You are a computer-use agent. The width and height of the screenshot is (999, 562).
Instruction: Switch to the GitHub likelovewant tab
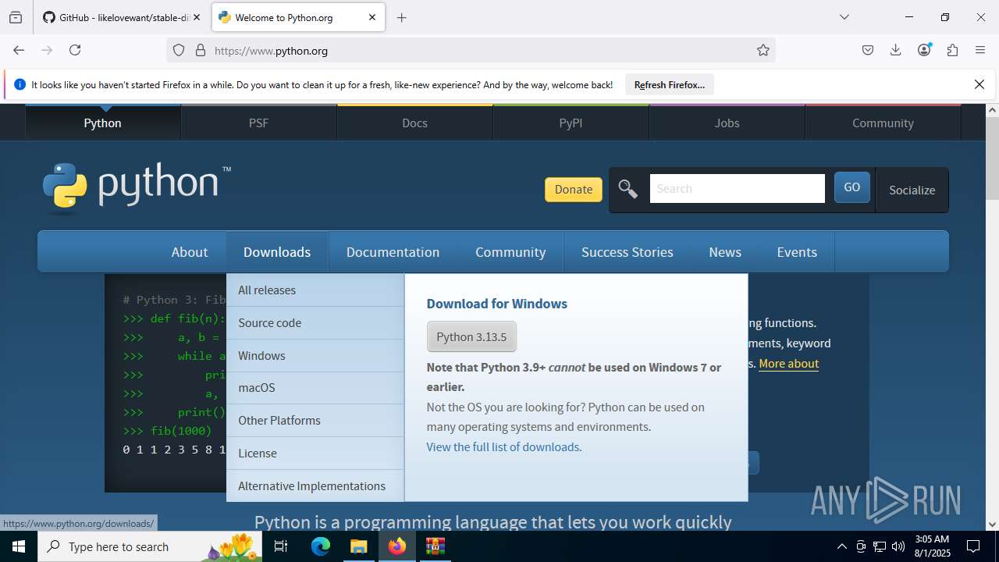[116, 17]
